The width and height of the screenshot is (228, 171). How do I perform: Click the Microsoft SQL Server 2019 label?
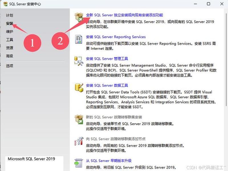click(31, 159)
